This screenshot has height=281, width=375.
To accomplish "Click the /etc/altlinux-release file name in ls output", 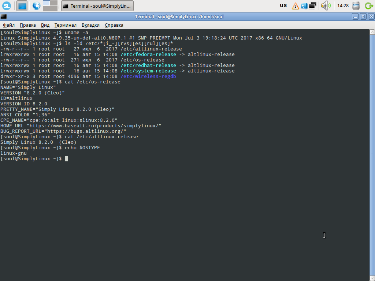I will pyautogui.click(x=151, y=49).
